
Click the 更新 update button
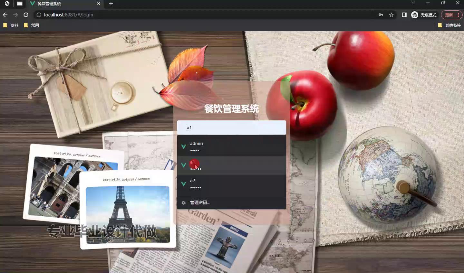click(451, 15)
